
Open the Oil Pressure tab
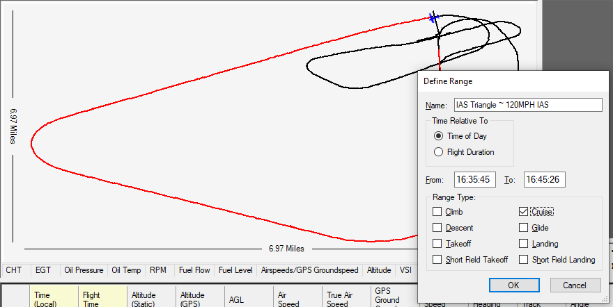[x=84, y=270]
